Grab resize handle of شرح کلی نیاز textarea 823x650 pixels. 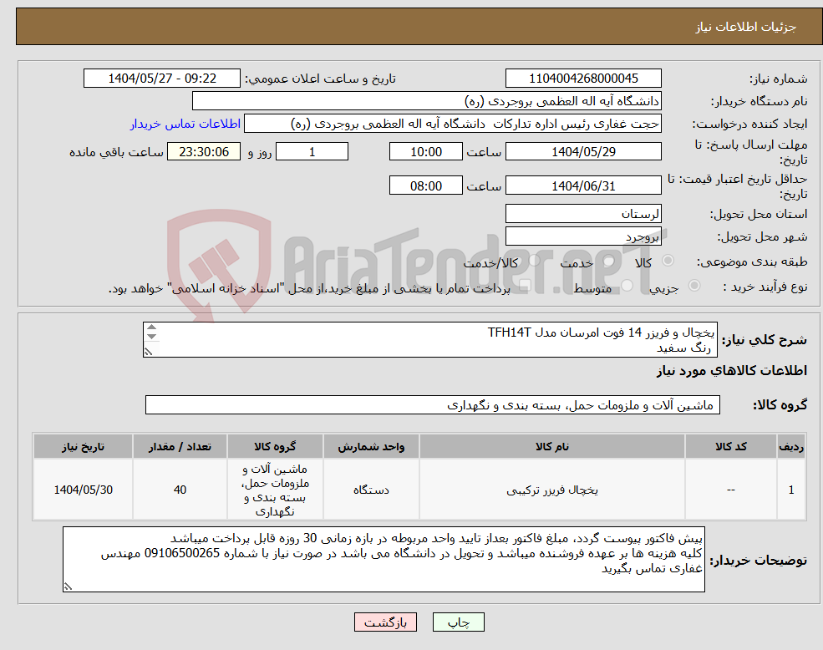point(149,352)
